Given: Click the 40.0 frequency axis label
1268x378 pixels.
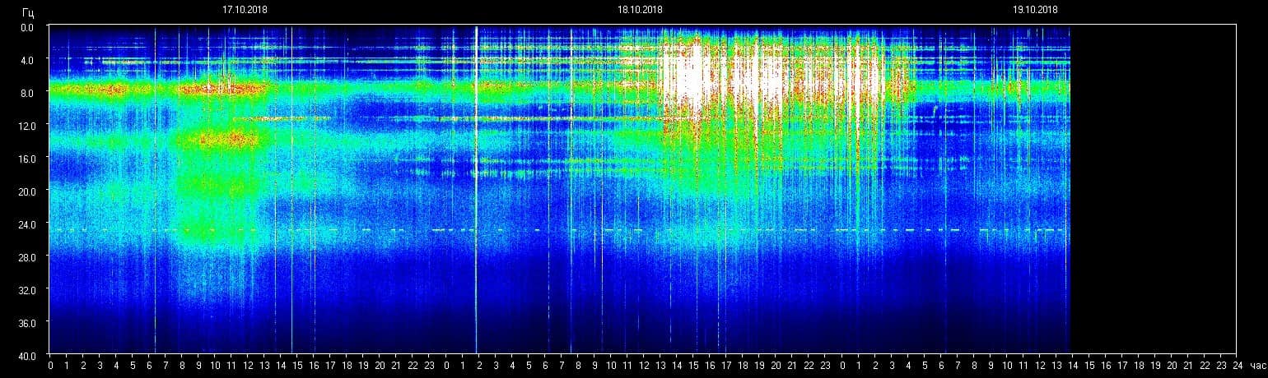Looking at the screenshot, I should (x=28, y=355).
